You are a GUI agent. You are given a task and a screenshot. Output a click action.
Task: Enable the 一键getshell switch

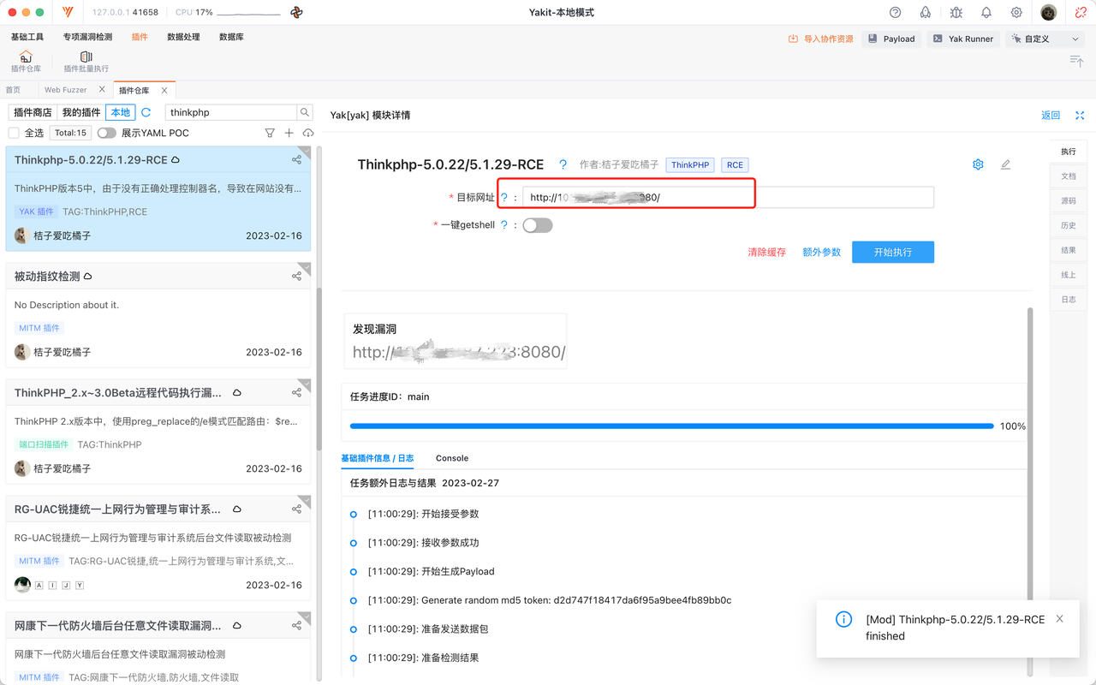tap(538, 225)
